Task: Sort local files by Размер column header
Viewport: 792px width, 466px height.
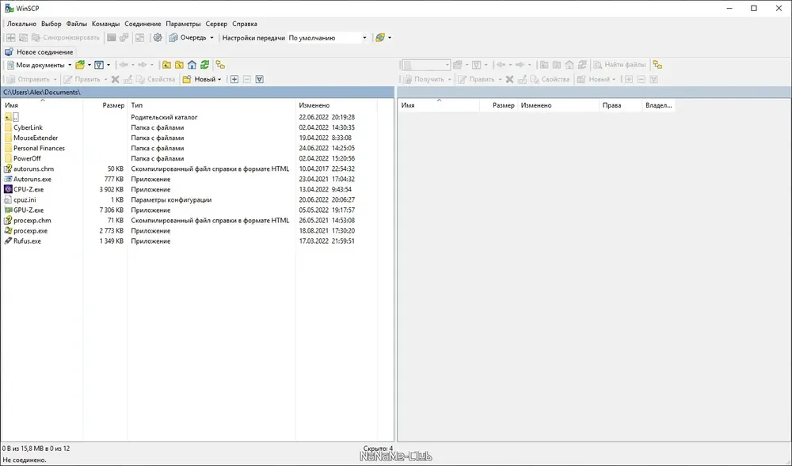Action: (105, 105)
